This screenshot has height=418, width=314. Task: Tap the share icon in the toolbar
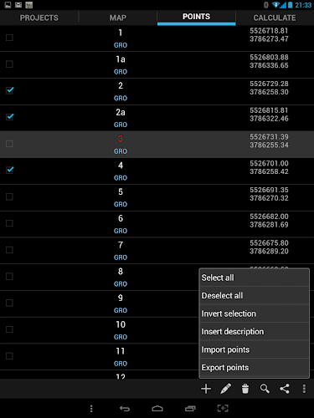[x=285, y=389]
